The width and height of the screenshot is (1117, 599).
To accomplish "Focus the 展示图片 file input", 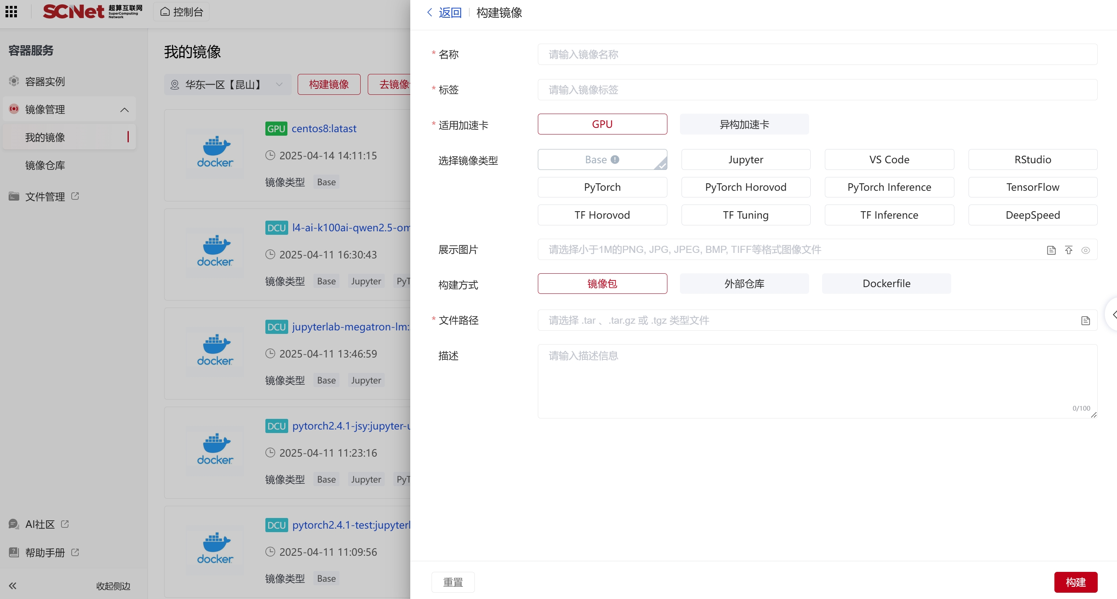I will [x=817, y=249].
